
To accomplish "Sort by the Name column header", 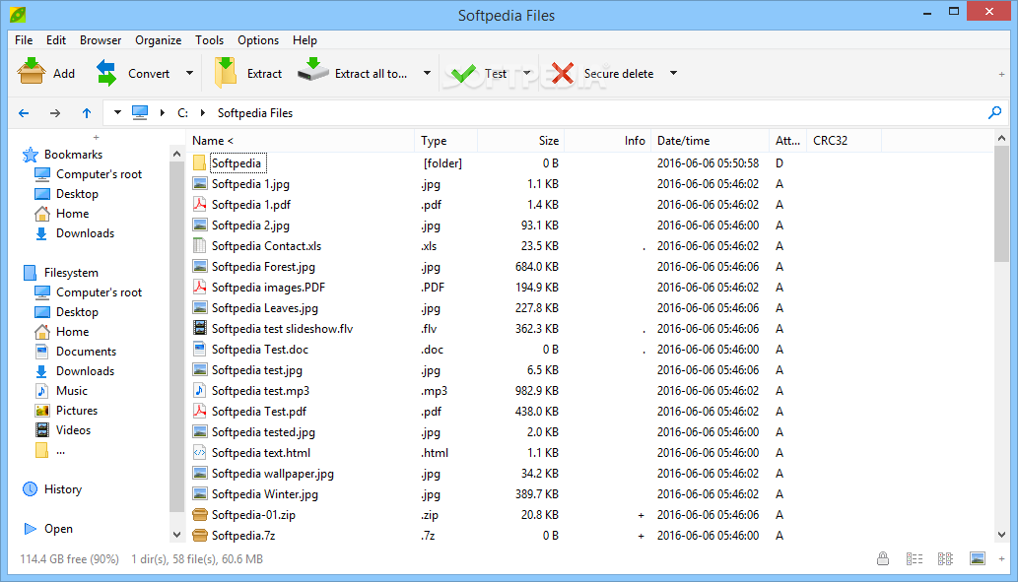I will [x=302, y=141].
